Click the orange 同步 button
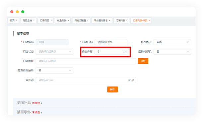The height and width of the screenshot is (122, 202). (143, 61)
